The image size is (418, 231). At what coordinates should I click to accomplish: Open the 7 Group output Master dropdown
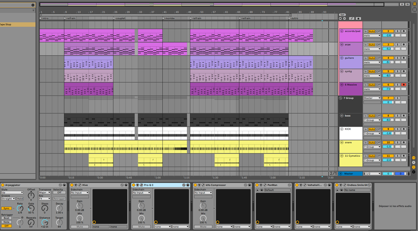point(372,98)
